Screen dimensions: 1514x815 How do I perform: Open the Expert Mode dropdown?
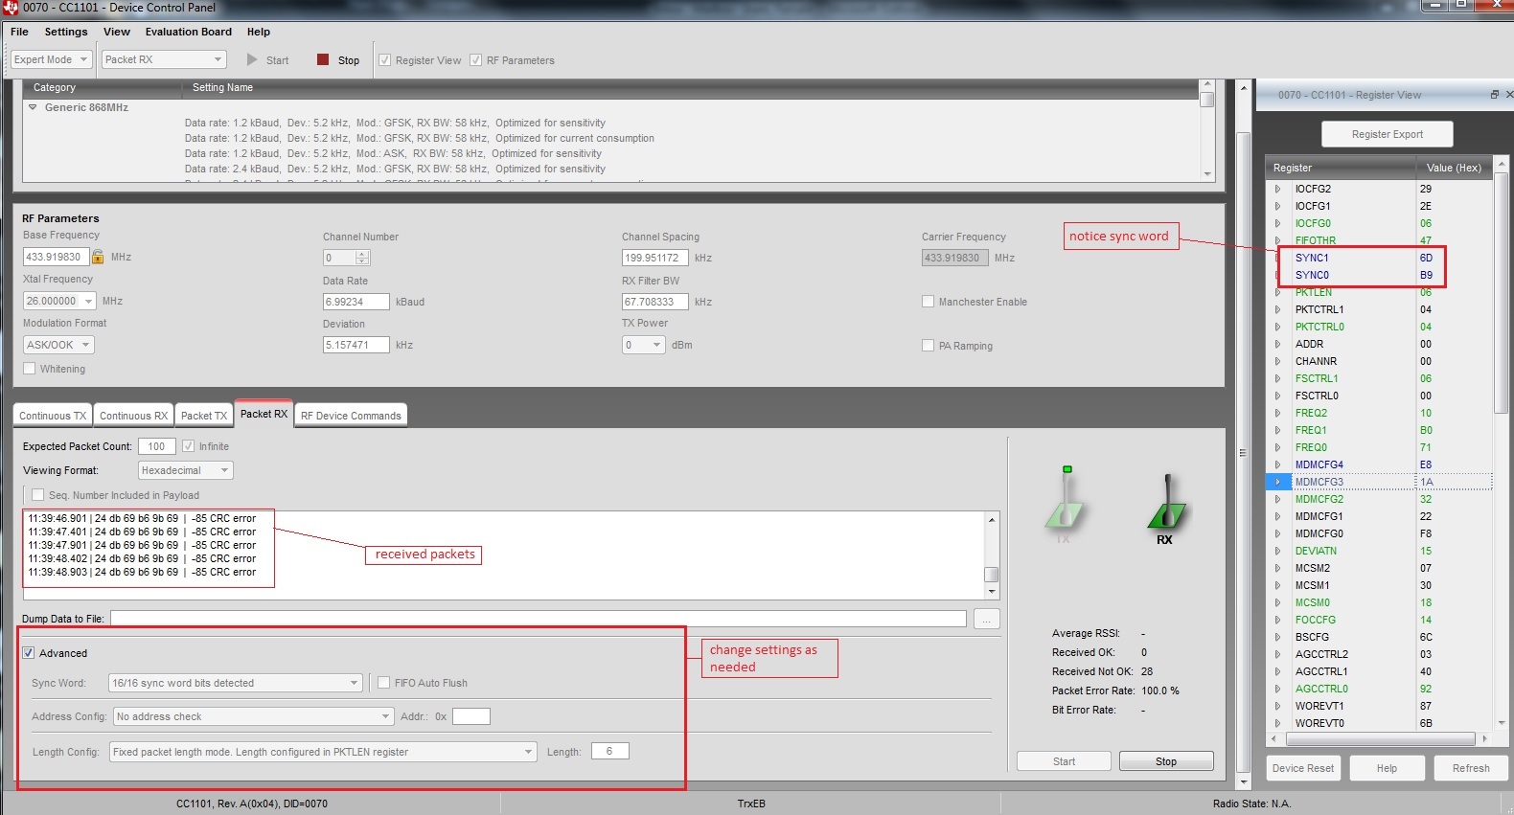coord(52,59)
